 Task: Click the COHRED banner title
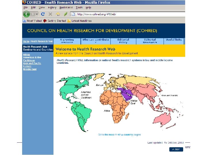(x=92, y=31)
